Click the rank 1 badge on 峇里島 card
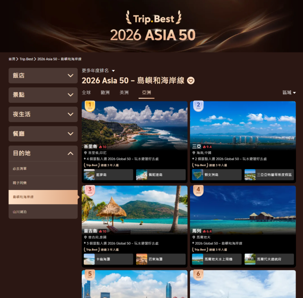The image size is (303, 298). tap(90, 106)
